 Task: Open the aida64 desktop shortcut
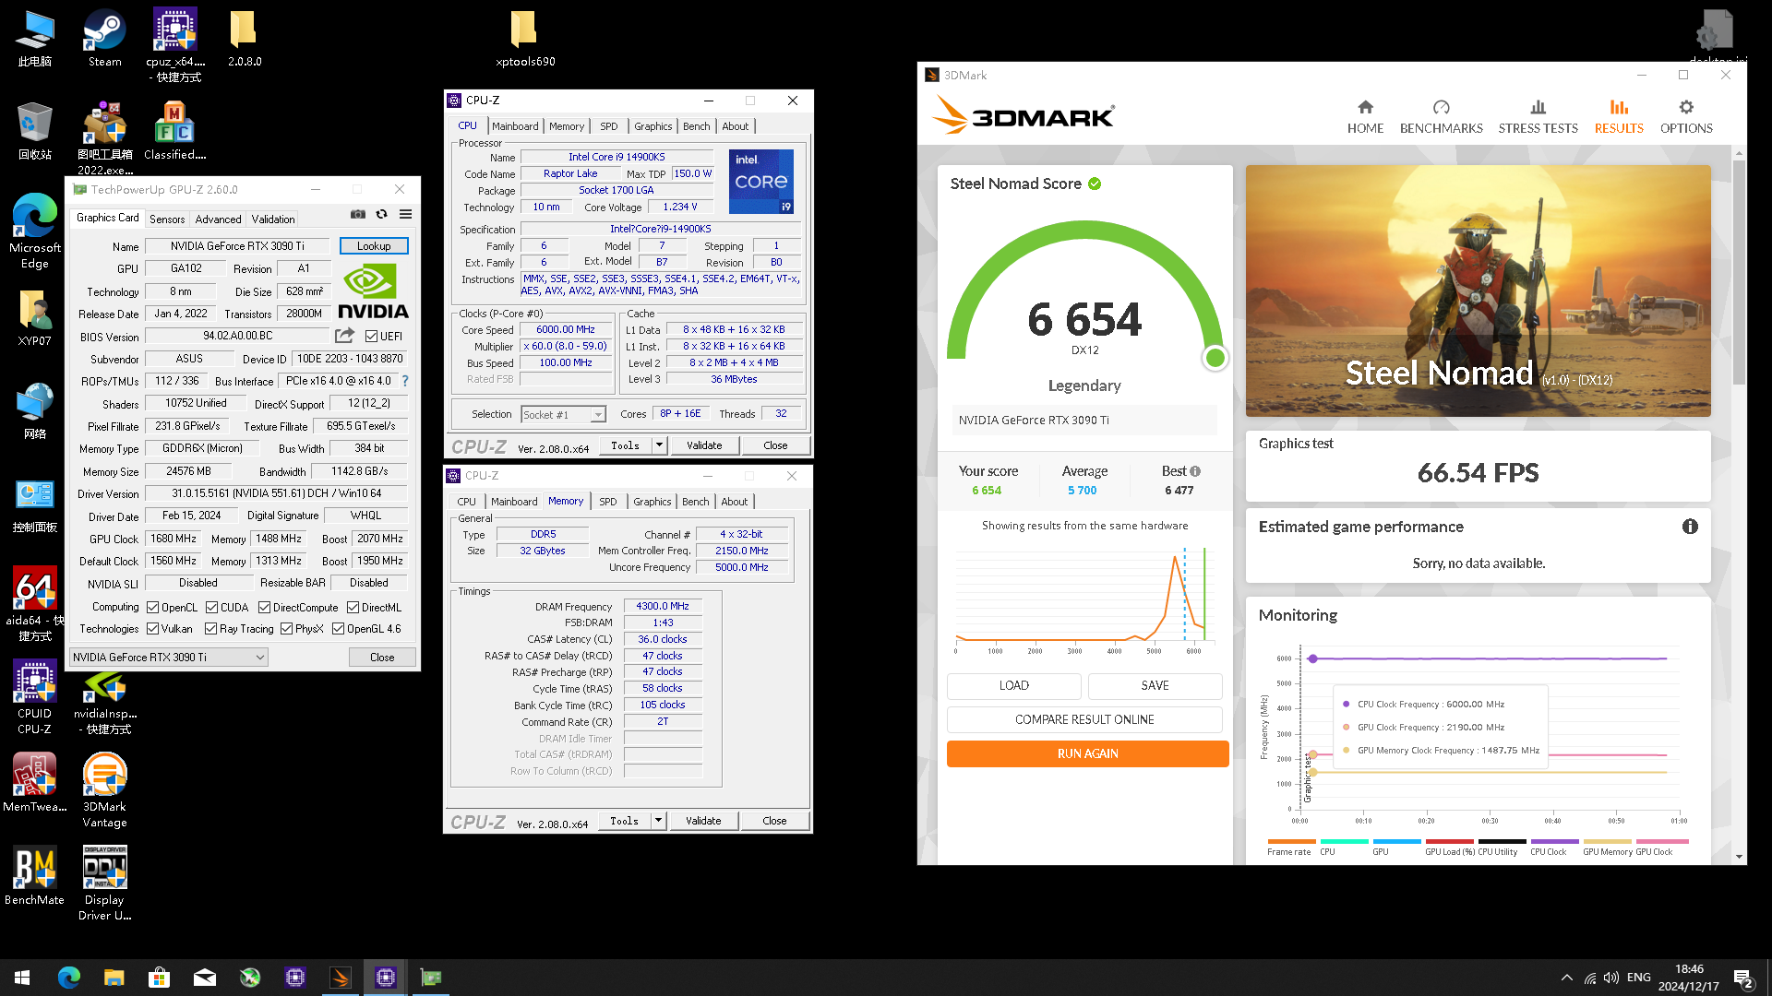[x=35, y=604]
